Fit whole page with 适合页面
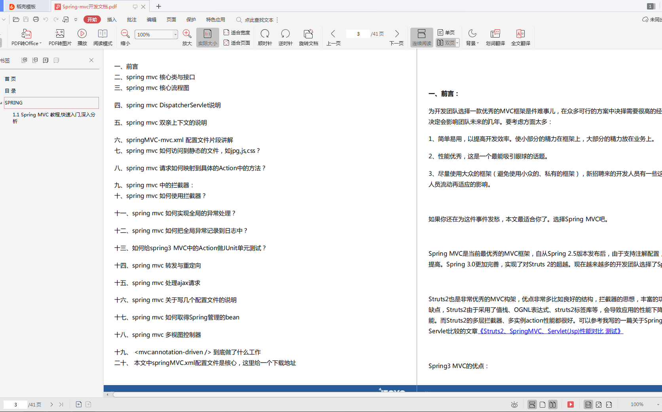 pos(237,43)
